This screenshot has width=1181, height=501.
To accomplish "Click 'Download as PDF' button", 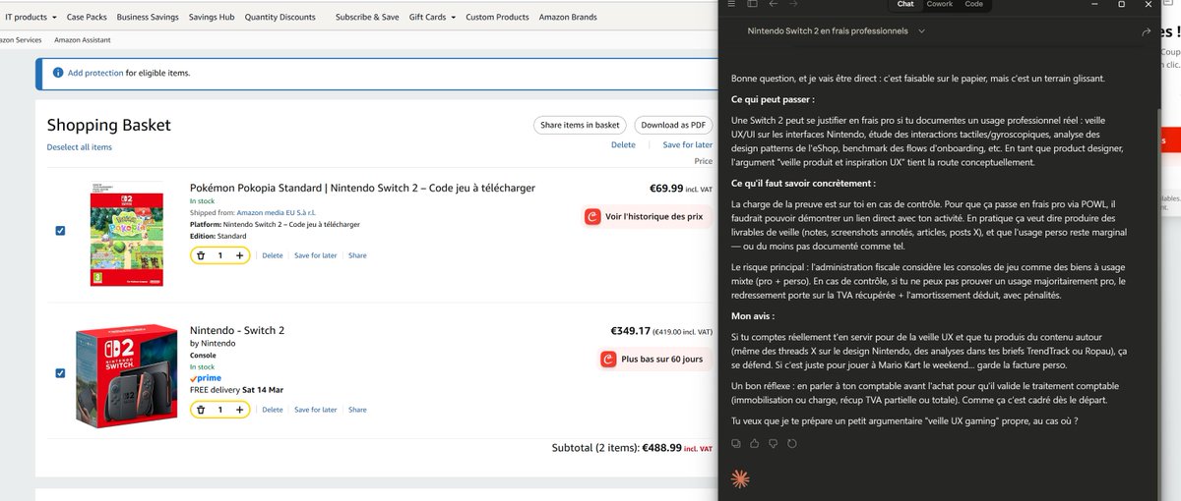I will [x=673, y=125].
